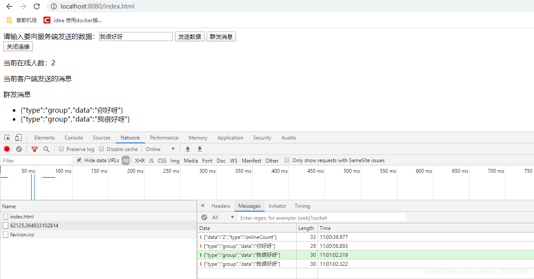Click the network Filter text field
This screenshot has width=534, height=279.
click(x=36, y=160)
